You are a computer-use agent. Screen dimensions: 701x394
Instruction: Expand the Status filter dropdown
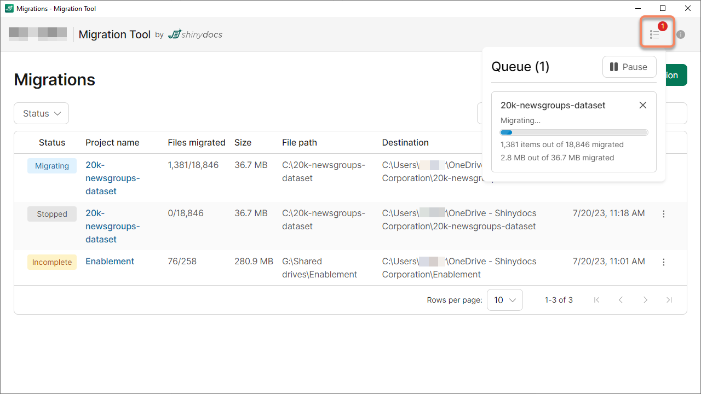pos(41,113)
